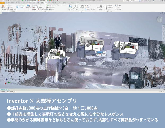Select Zoom tool on navigation bar
Screen dimensions: 165x128
164,35
